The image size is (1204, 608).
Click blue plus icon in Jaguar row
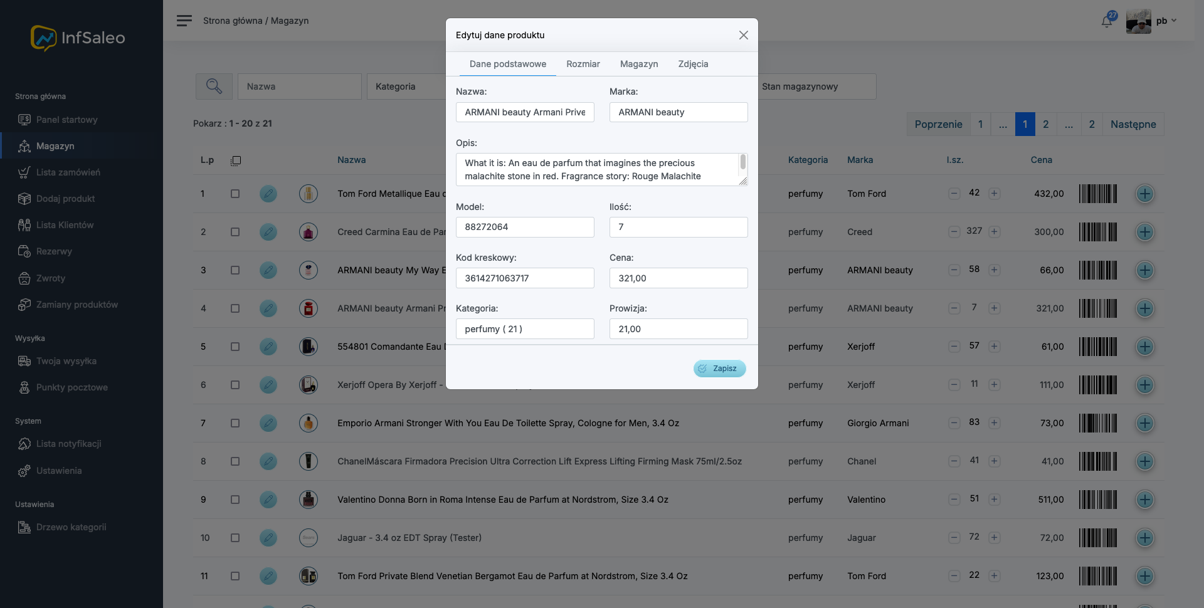(1145, 538)
